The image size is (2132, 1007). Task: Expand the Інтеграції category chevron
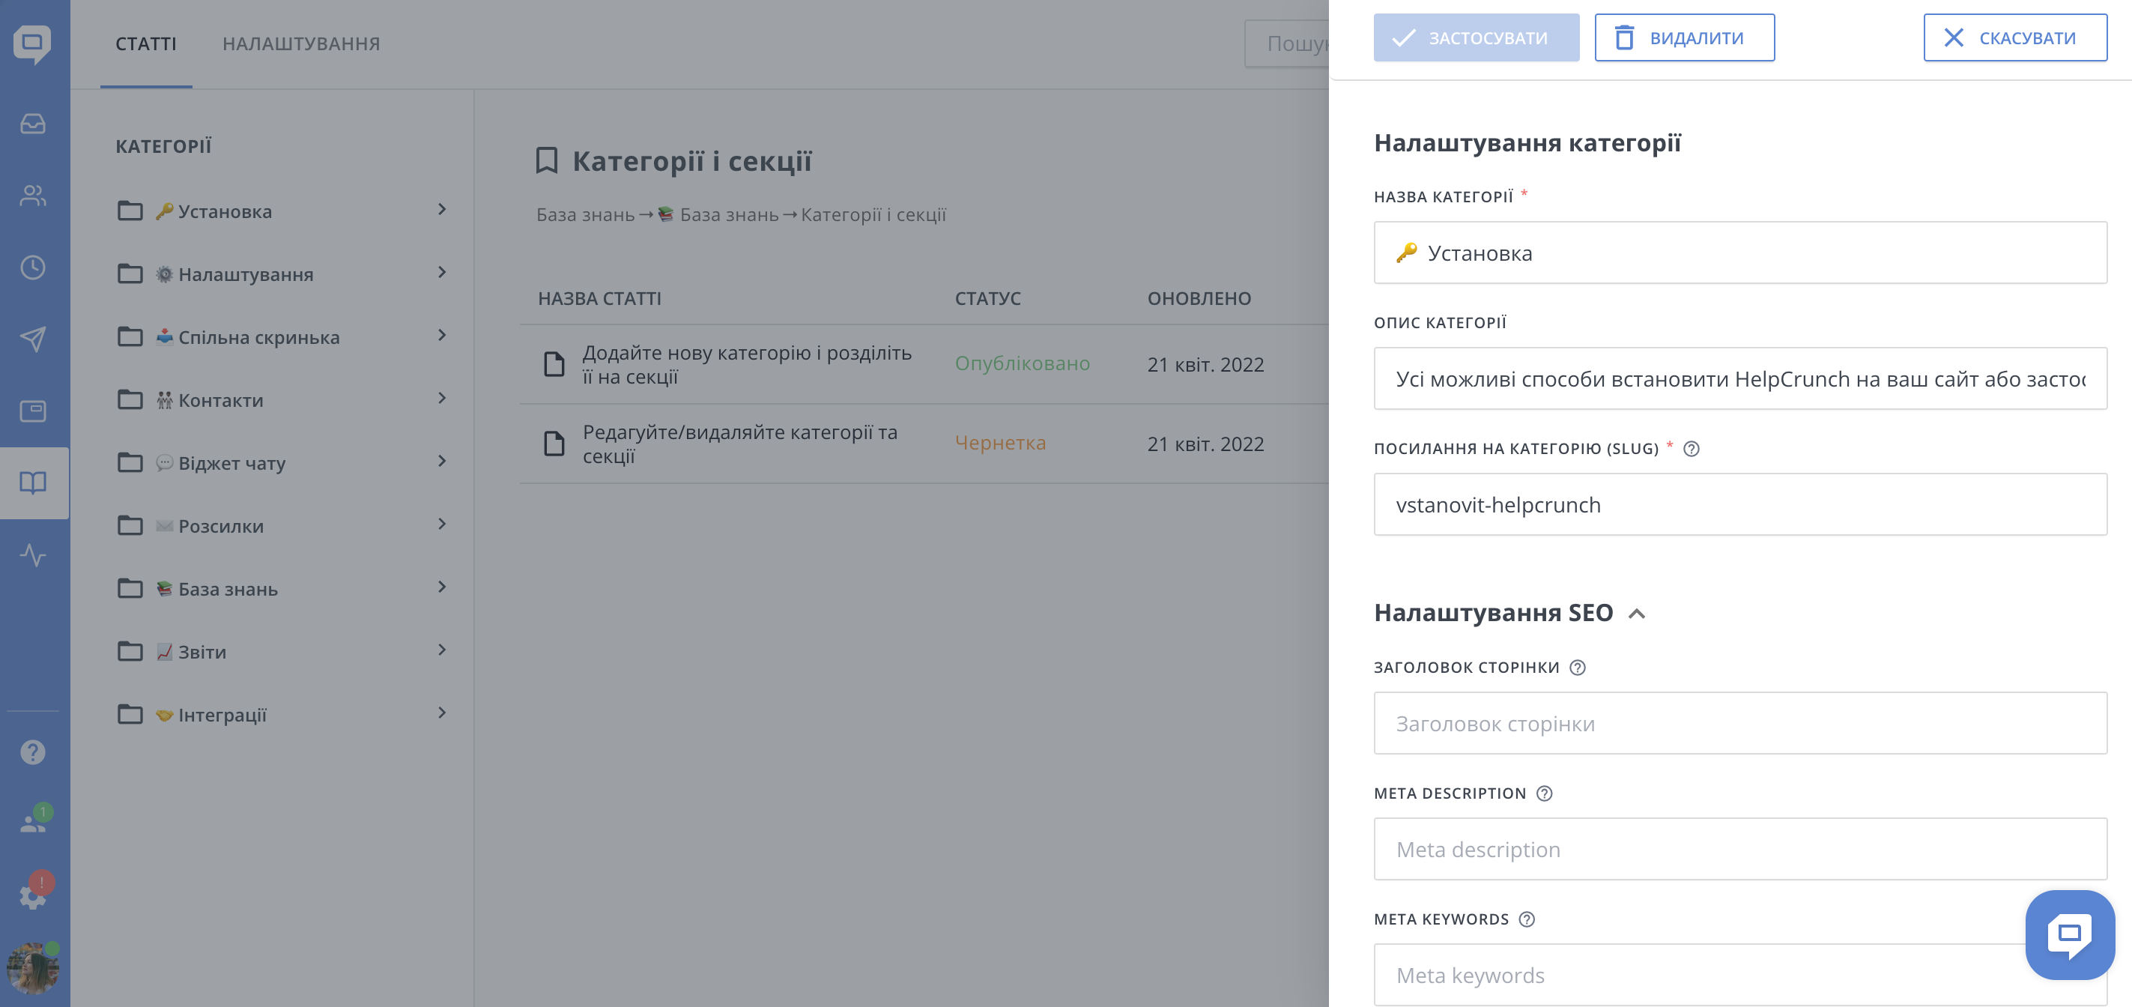[x=442, y=713]
